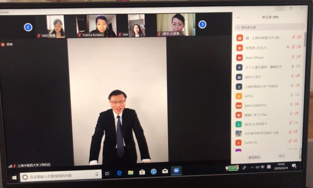This screenshot has width=313, height=188.
Task: Open the Microsoft Store taskbar icon
Action: (142, 172)
